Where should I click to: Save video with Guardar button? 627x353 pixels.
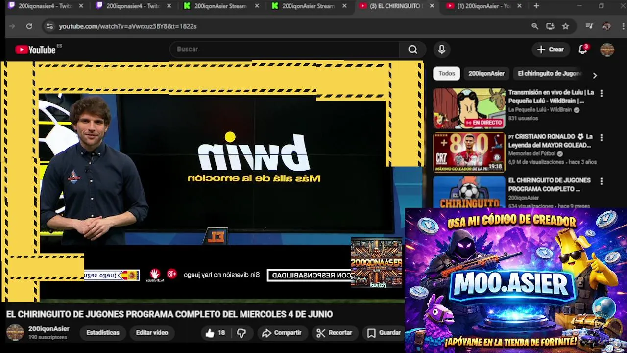384,333
